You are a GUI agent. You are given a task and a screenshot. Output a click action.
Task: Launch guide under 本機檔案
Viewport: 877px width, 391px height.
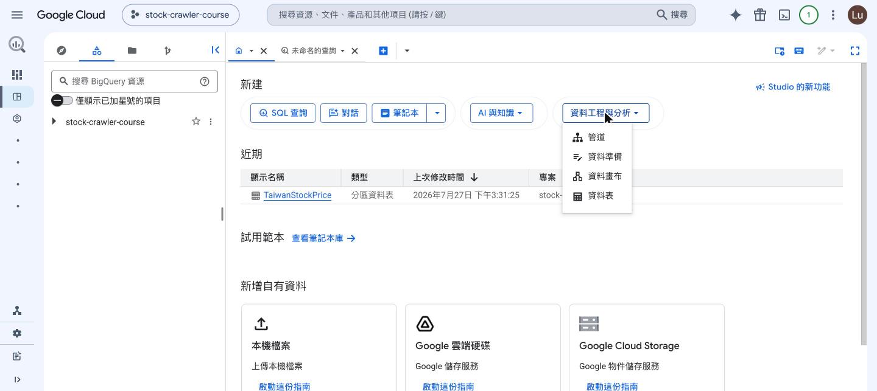tap(284, 386)
